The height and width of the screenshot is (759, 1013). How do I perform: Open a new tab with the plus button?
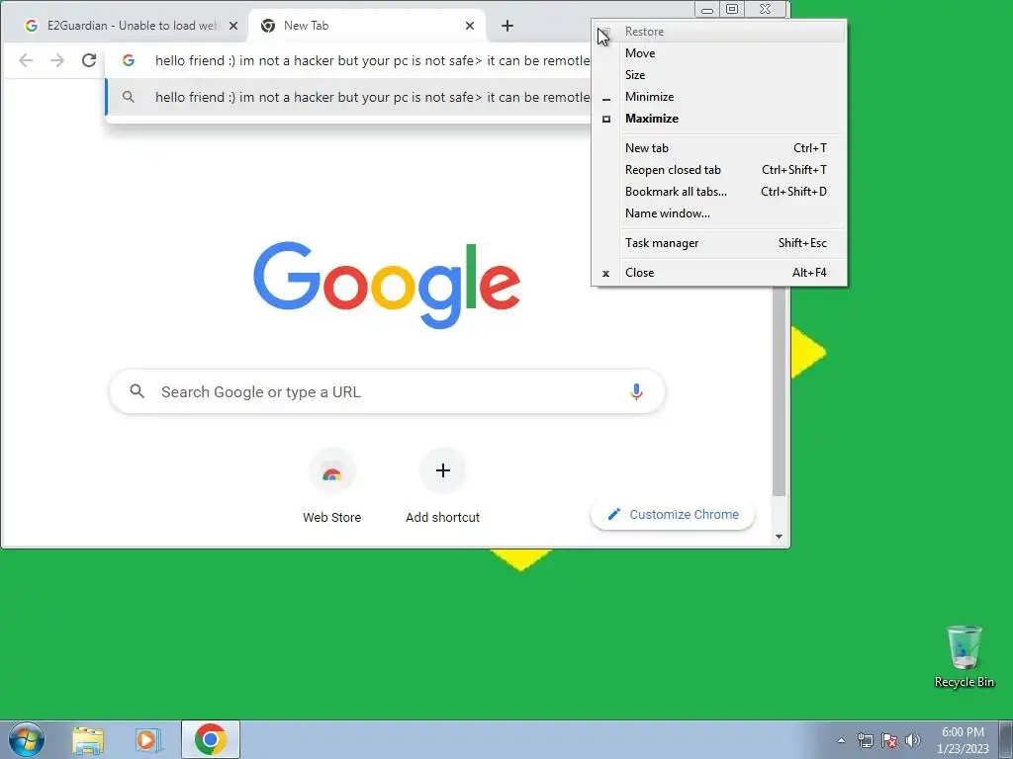pyautogui.click(x=507, y=26)
